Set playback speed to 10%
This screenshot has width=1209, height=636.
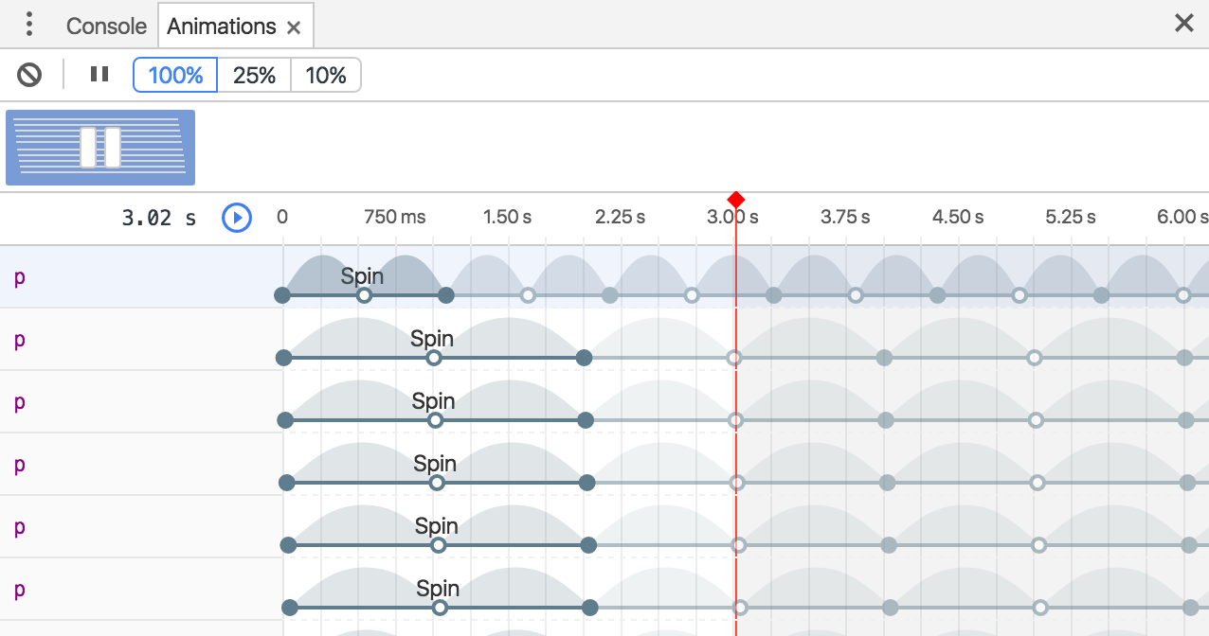tap(326, 76)
